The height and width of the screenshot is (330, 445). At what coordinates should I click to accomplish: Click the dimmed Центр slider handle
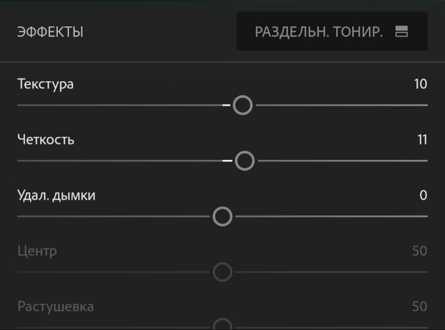pyautogui.click(x=222, y=273)
